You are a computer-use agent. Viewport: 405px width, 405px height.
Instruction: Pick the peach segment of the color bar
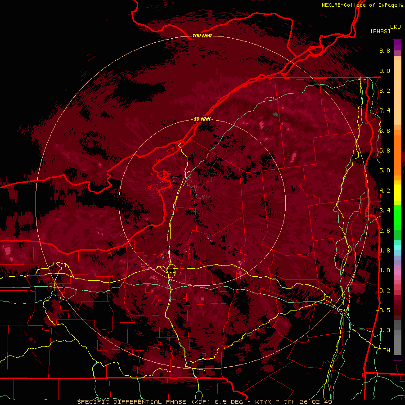(397, 93)
